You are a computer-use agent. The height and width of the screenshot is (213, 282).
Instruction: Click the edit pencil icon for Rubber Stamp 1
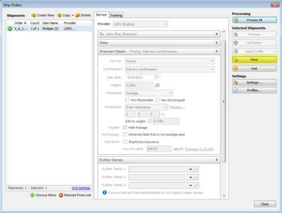(x=196, y=169)
